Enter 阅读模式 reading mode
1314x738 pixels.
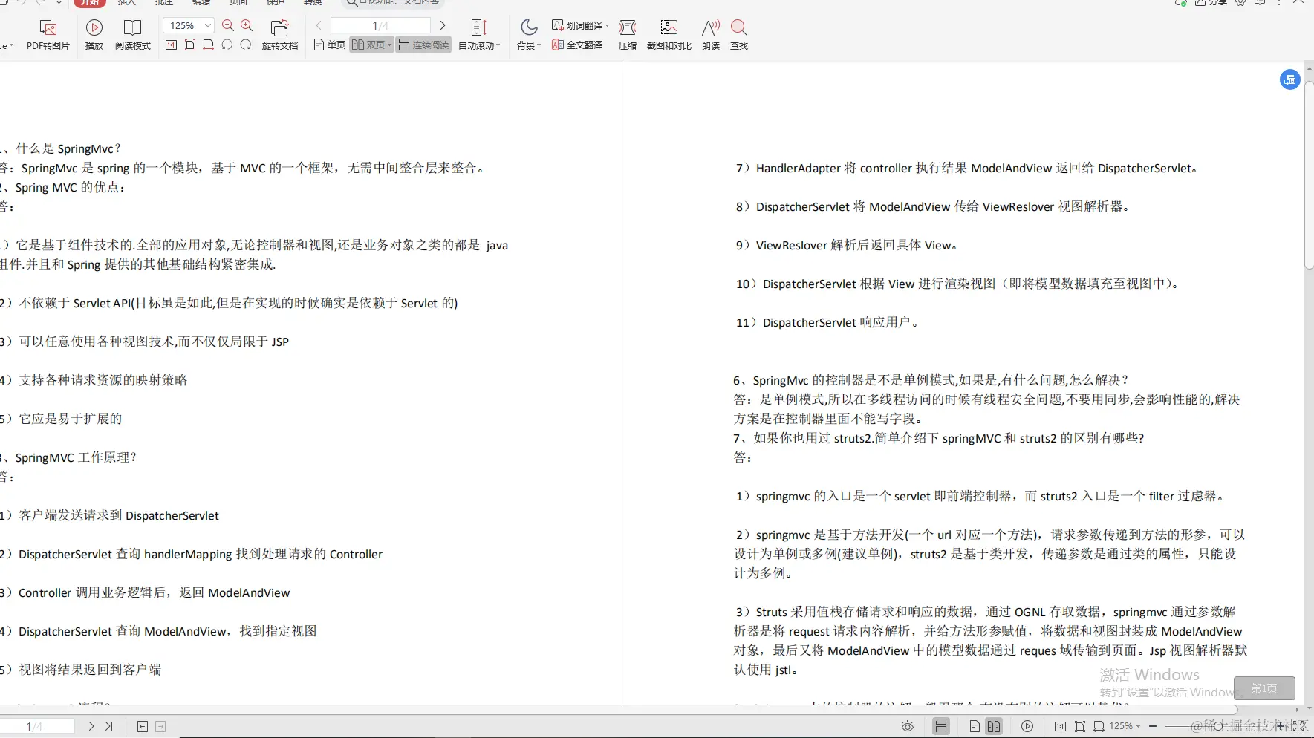pos(132,33)
